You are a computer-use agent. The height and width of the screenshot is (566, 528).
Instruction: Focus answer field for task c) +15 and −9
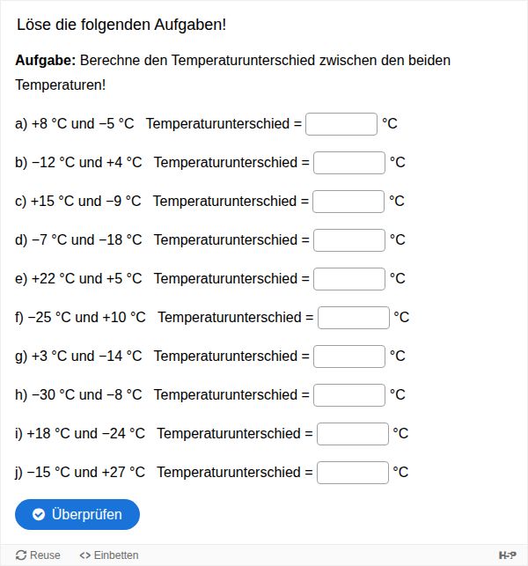(x=348, y=202)
